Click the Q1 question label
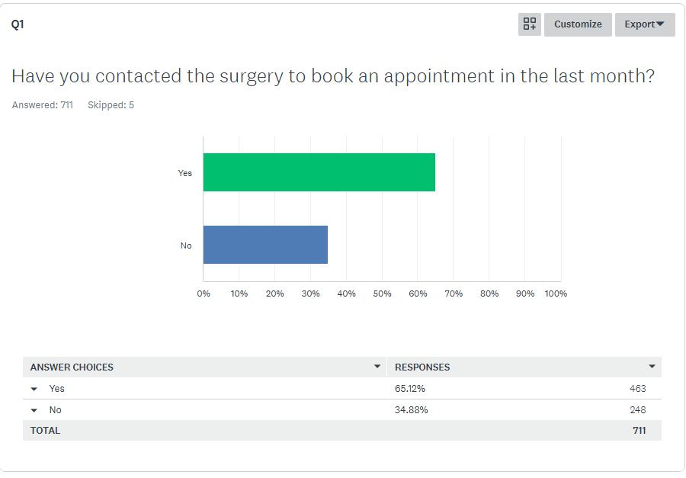 (x=18, y=24)
